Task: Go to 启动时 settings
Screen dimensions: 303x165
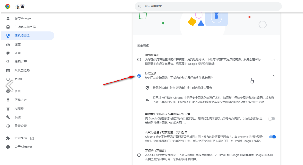Action: tap(28, 79)
